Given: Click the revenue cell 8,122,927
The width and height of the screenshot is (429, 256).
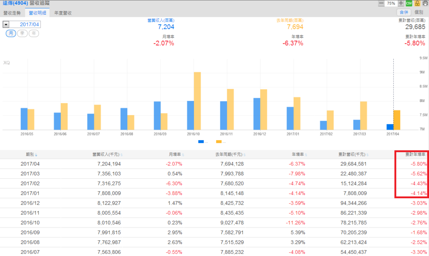Looking at the screenshot, I should point(109,203).
